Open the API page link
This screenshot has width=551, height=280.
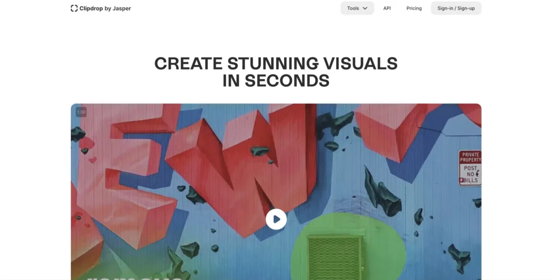387,8
